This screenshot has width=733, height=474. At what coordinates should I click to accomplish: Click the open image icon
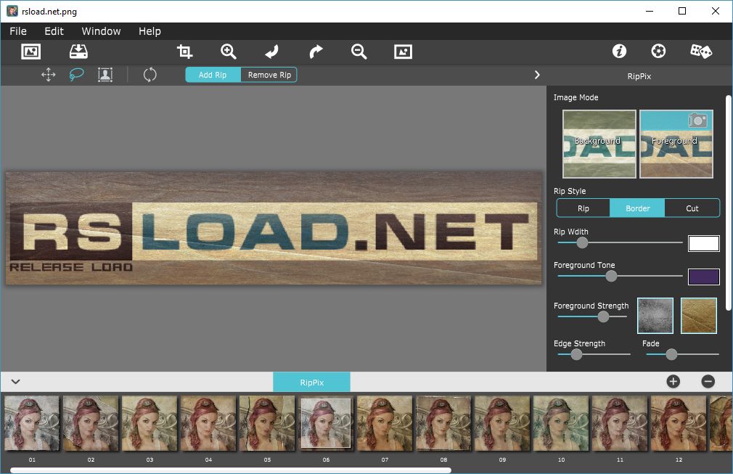pos(30,52)
